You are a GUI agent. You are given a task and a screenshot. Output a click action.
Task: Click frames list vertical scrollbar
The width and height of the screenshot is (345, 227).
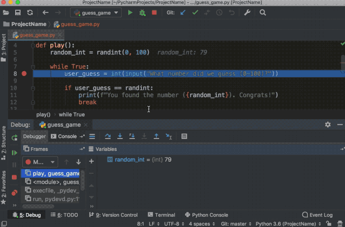click(83, 180)
